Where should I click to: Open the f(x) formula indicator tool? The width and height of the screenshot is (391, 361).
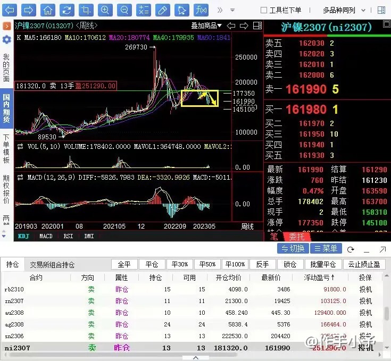pyautogui.click(x=201, y=10)
